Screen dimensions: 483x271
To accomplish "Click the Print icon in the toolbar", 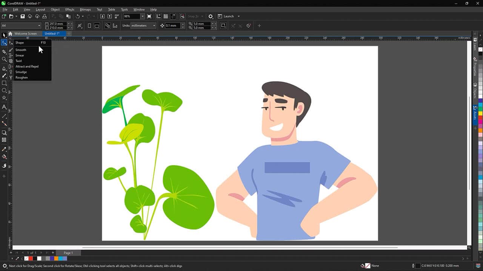I will pos(45,17).
